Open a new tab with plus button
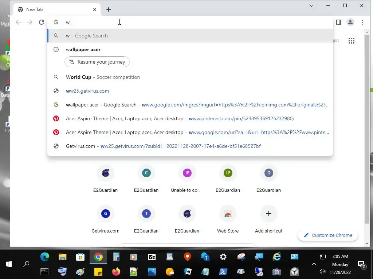This screenshot has height=279, width=373. (x=109, y=9)
